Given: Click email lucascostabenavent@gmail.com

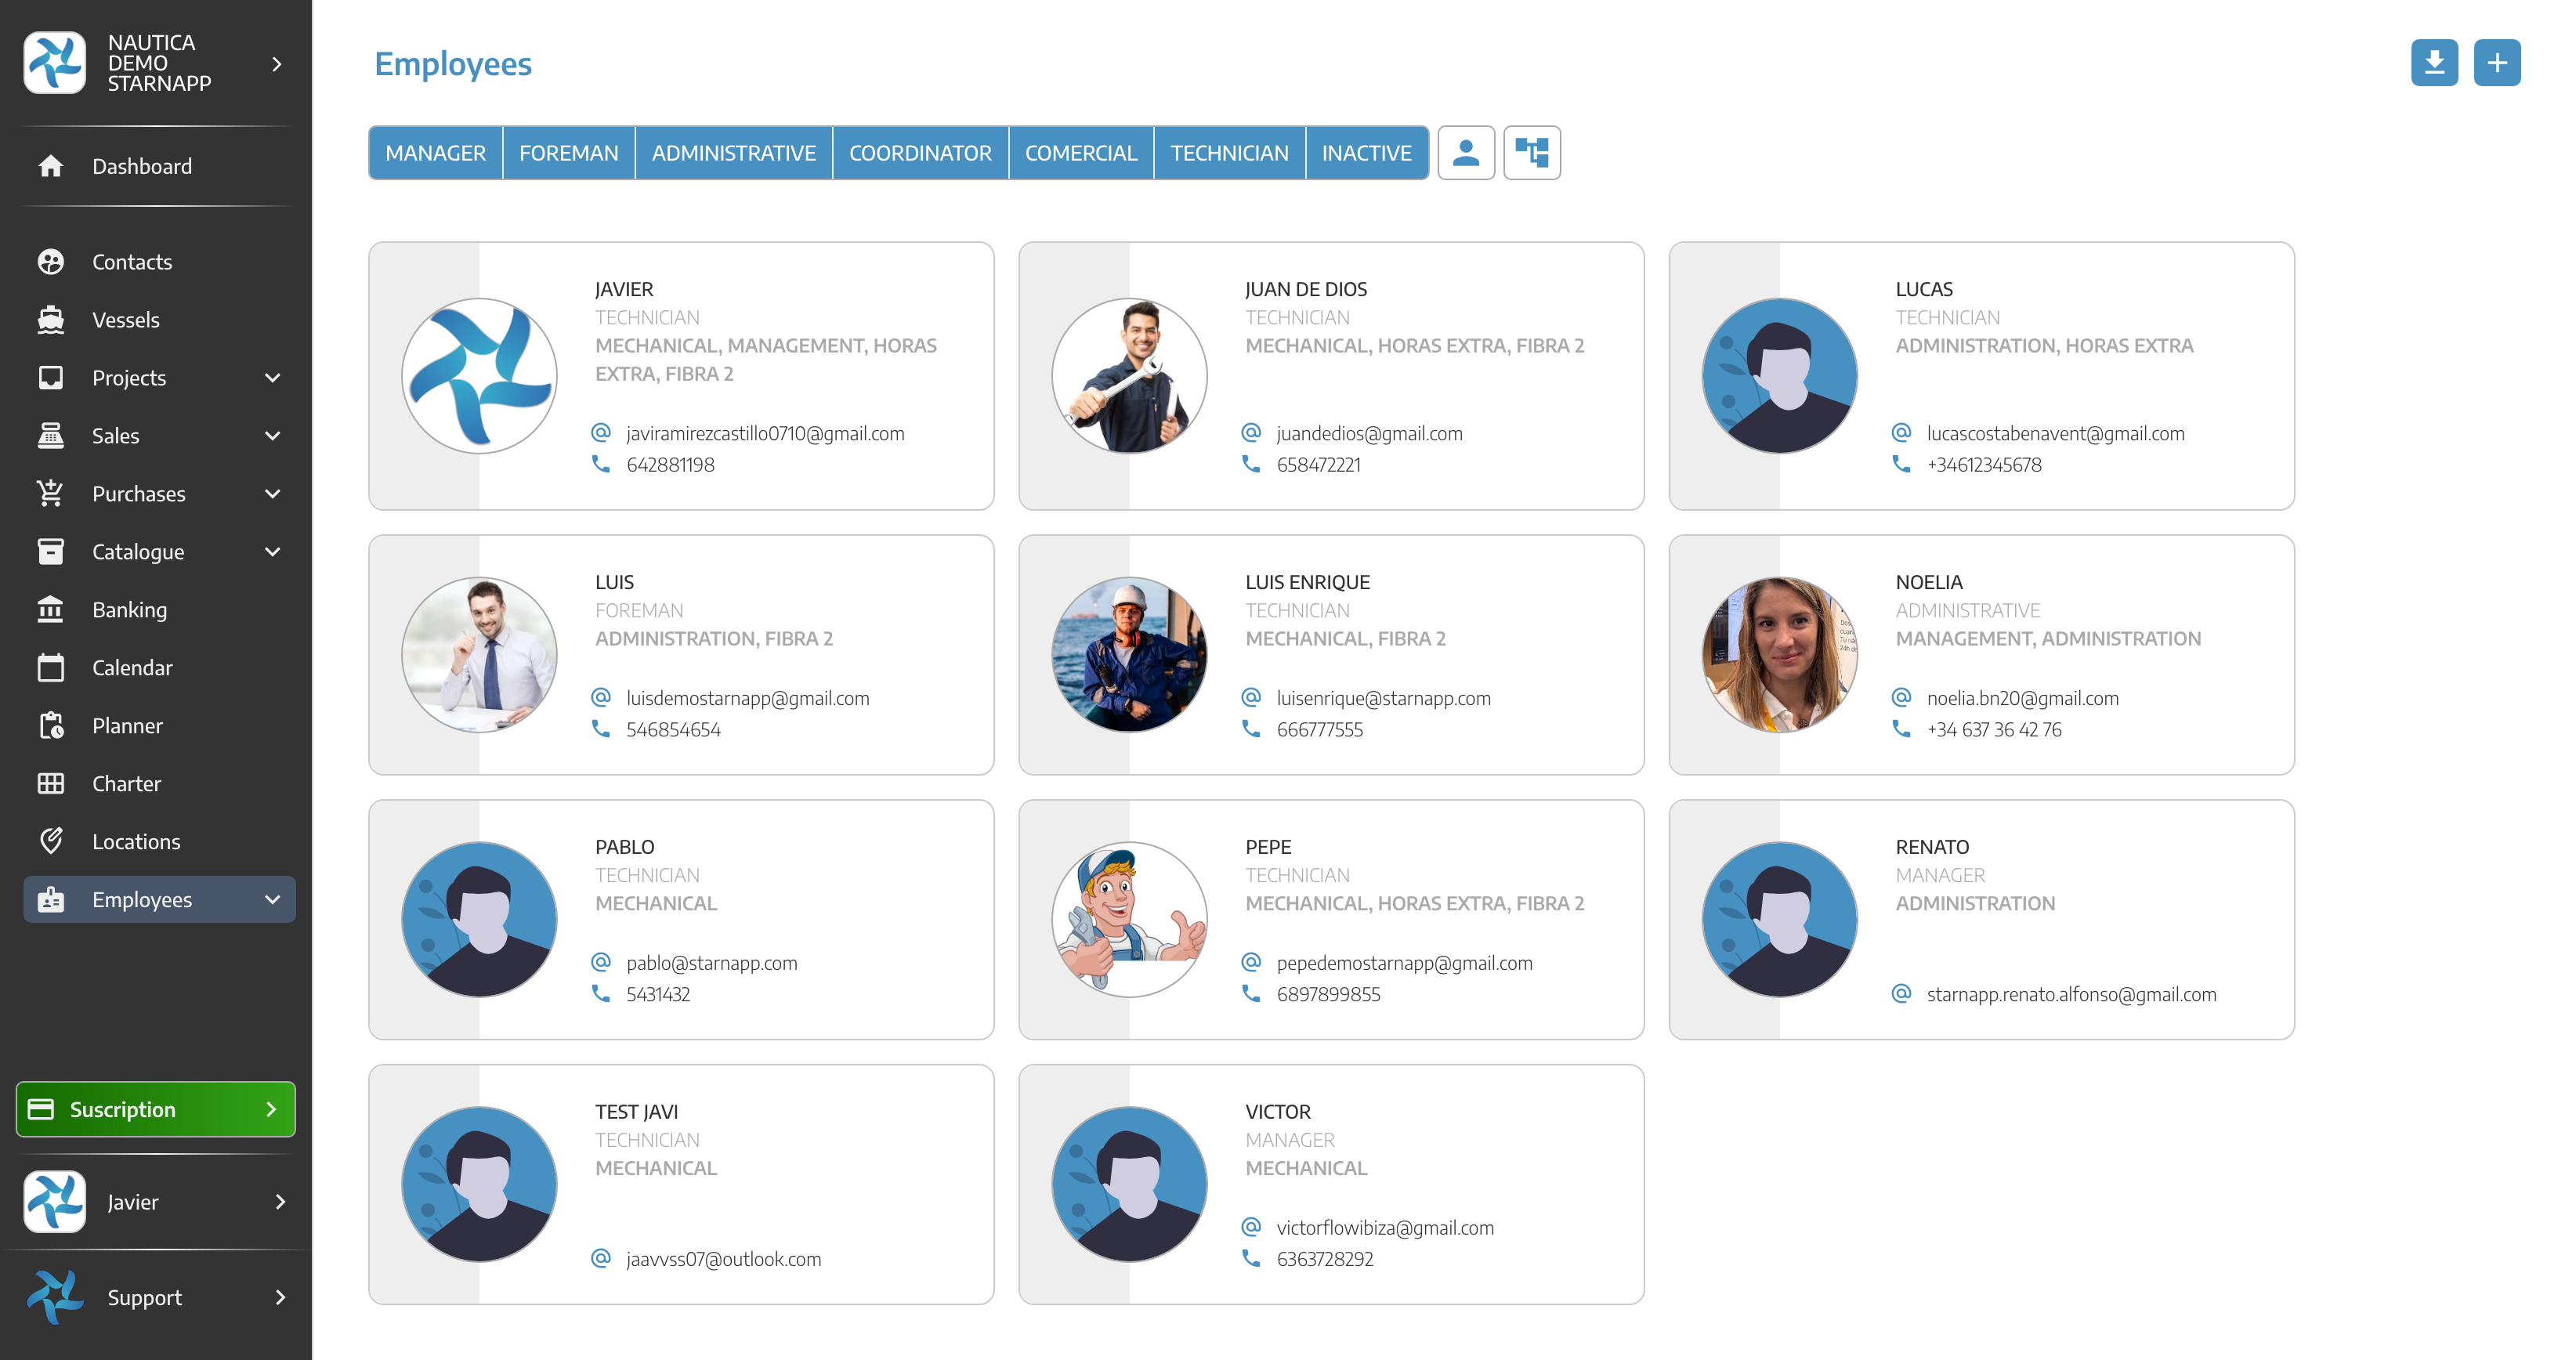Looking at the screenshot, I should 2056,433.
